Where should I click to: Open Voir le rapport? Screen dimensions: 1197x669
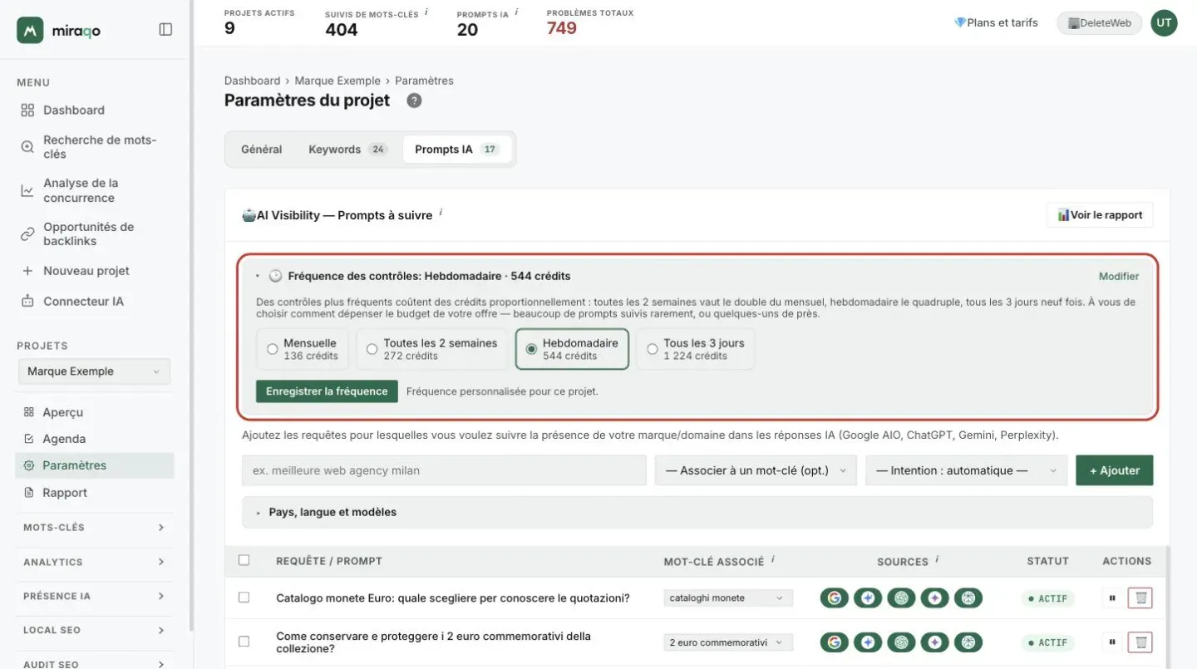[x=1100, y=215]
